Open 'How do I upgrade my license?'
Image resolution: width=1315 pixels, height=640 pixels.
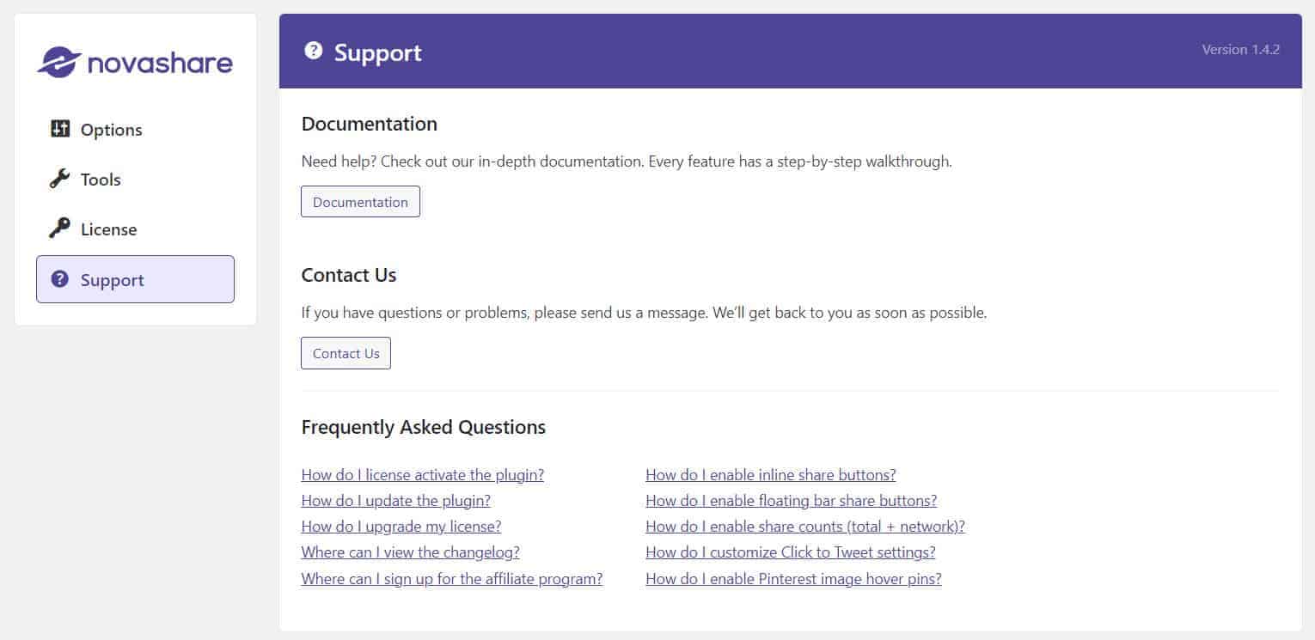(401, 526)
